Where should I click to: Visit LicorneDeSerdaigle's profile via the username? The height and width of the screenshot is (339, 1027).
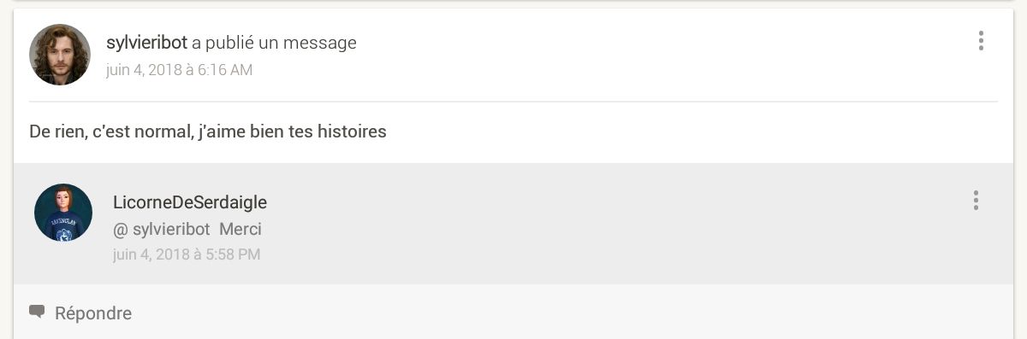[190, 202]
